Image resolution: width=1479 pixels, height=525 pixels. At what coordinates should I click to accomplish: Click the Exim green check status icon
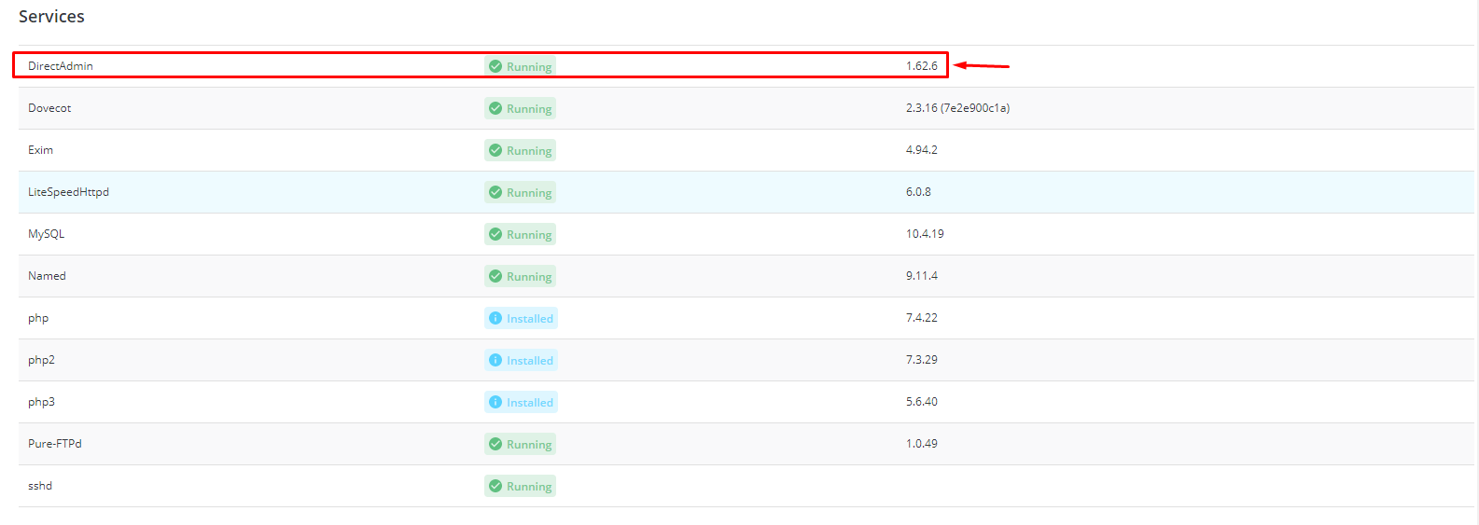click(x=495, y=150)
